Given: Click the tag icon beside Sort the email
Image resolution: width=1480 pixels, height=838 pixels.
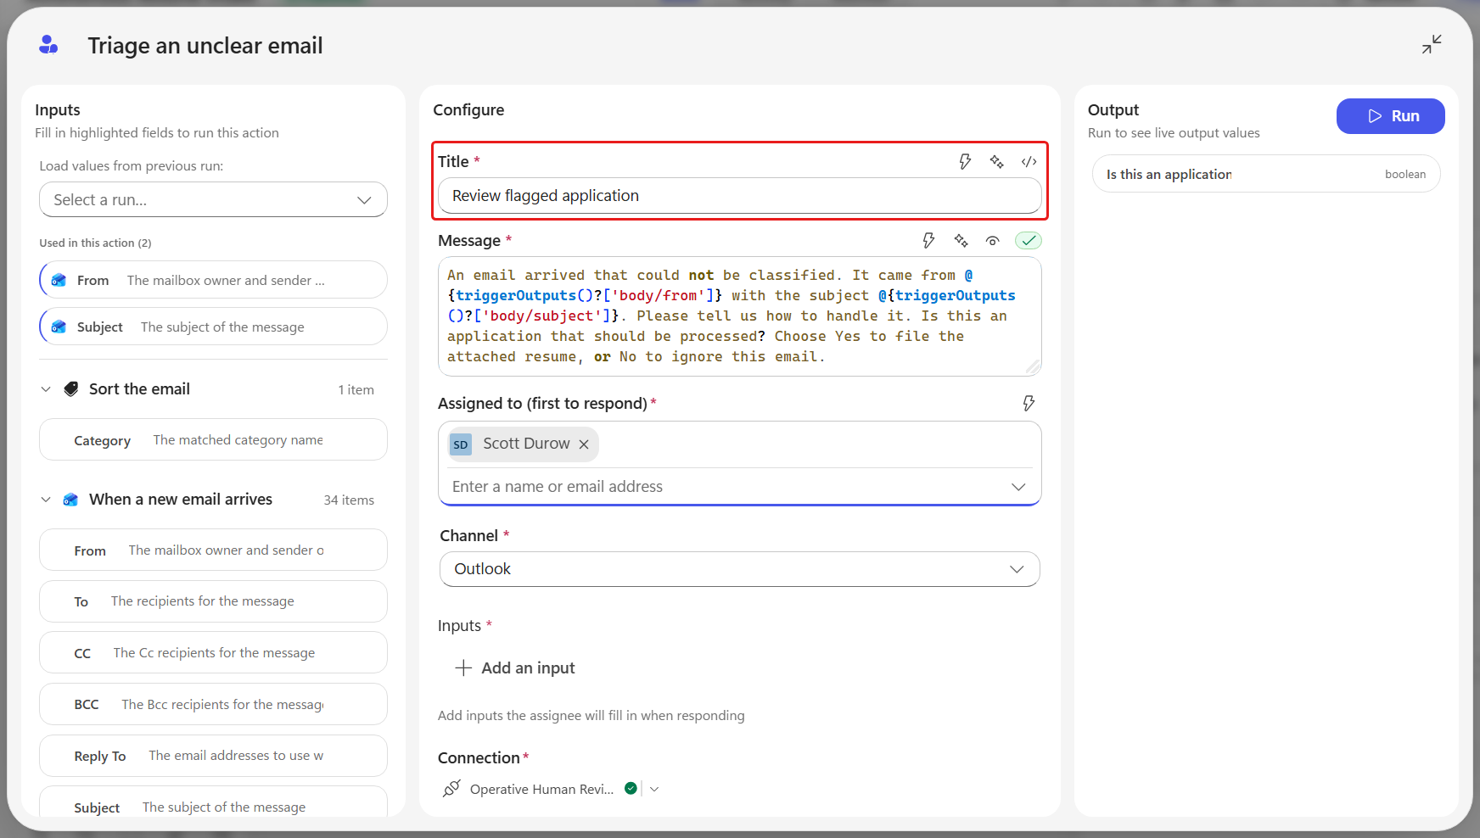Looking at the screenshot, I should (71, 389).
